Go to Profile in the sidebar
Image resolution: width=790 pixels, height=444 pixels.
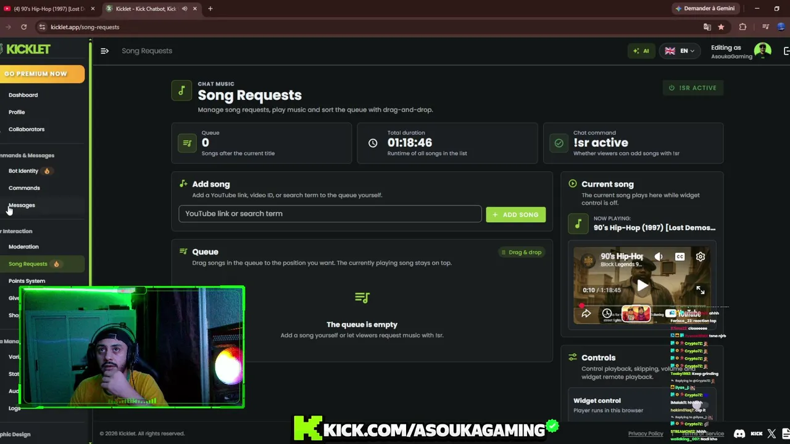(x=17, y=112)
